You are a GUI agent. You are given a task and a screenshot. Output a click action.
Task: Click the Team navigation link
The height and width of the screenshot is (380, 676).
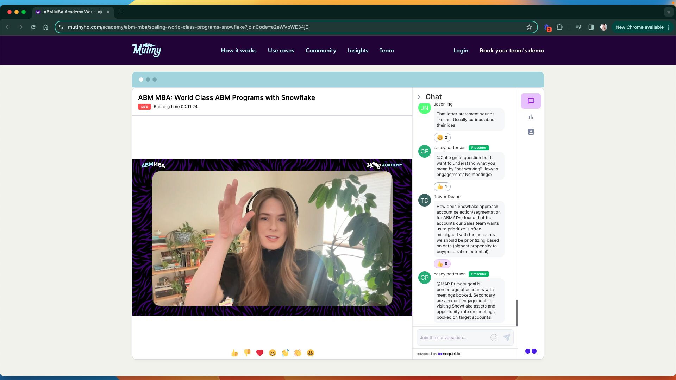pos(387,50)
